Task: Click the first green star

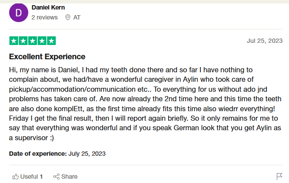Action: tap(13, 41)
